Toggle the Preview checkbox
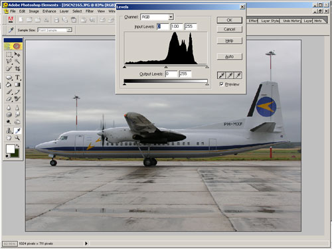The width and height of the screenshot is (332, 249). pos(221,84)
